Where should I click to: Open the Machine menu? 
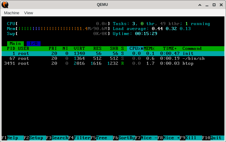[x=11, y=13]
